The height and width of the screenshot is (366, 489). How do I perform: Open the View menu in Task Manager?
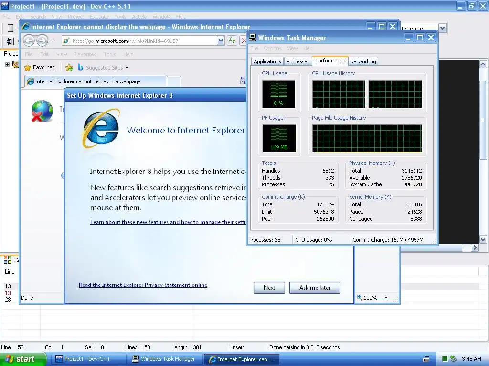pyautogui.click(x=292, y=48)
